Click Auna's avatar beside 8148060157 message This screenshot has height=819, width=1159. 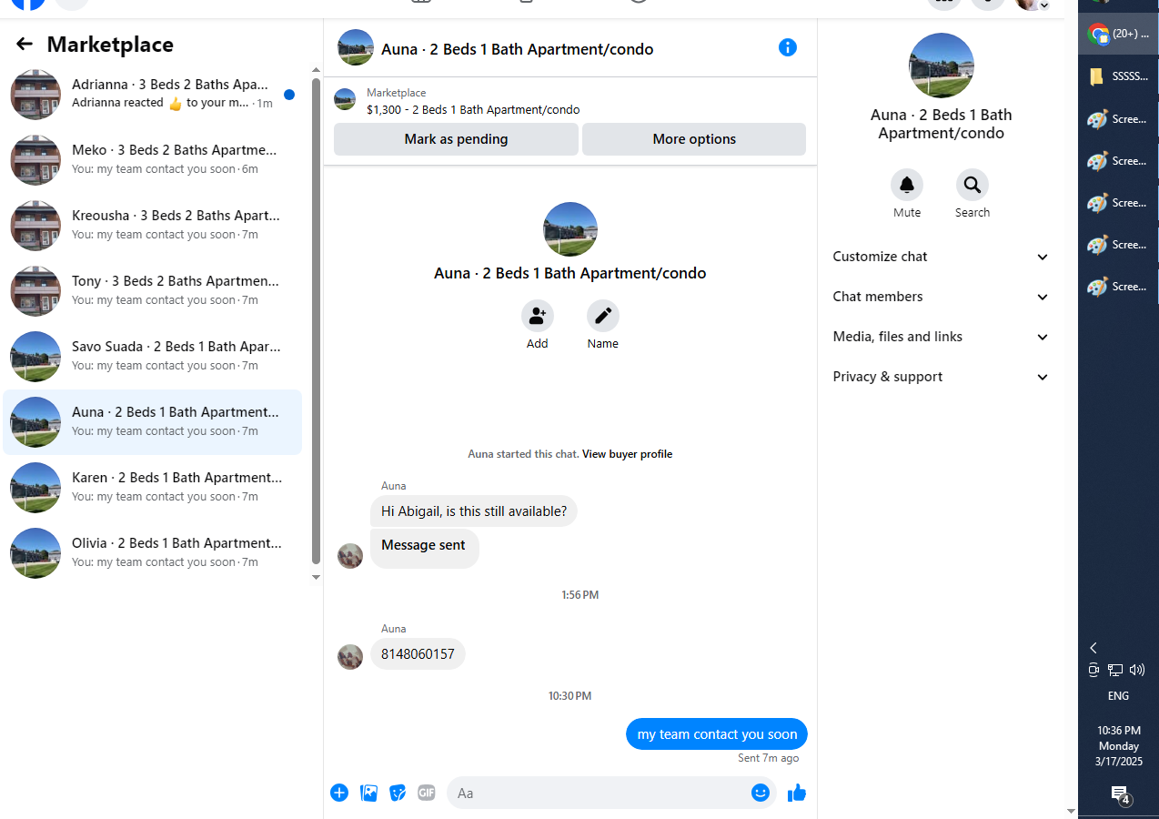pos(350,657)
